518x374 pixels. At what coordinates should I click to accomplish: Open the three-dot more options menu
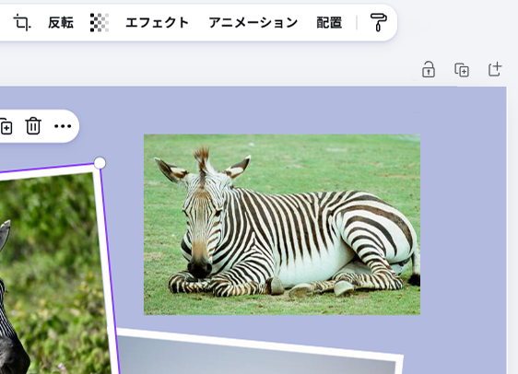[x=63, y=126]
